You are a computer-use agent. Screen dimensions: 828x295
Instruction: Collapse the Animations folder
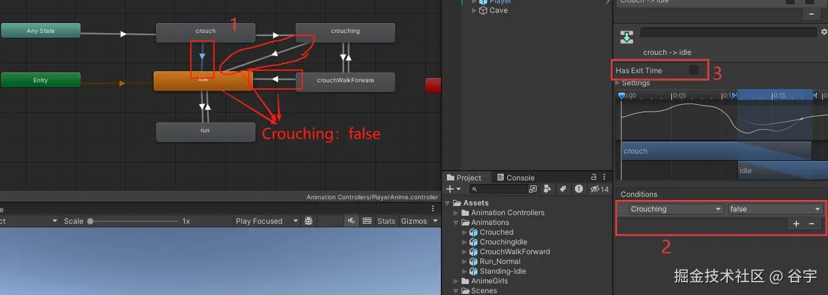click(x=456, y=222)
